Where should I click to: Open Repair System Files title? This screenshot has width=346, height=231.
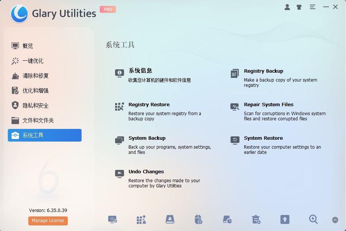coord(269,104)
